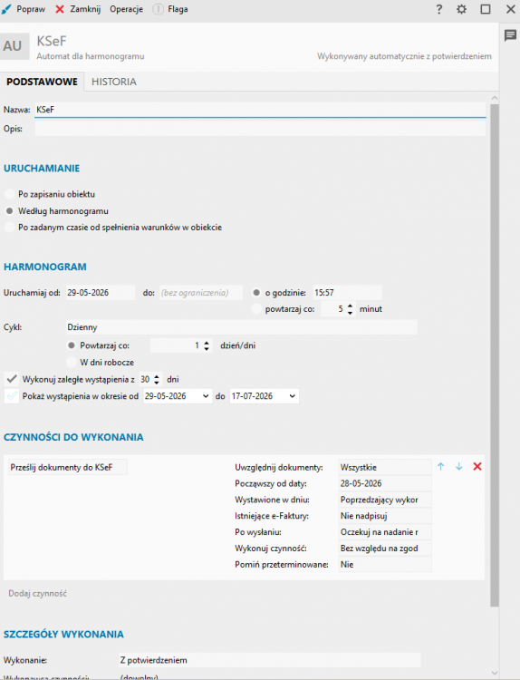Click the 'Począwszy od daty' field 28-05-2026
520x680 pixels.
385,483
